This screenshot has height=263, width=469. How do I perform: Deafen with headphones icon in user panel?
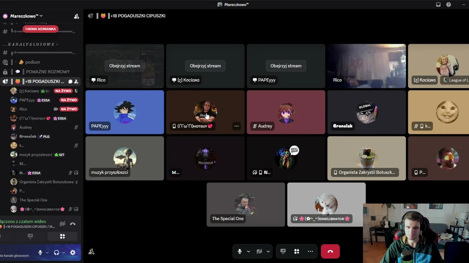tap(56, 252)
